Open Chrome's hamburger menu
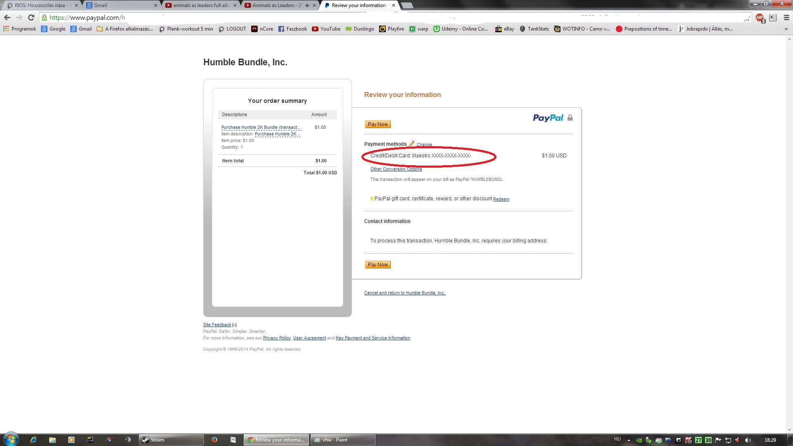The image size is (793, 446). coord(786,17)
